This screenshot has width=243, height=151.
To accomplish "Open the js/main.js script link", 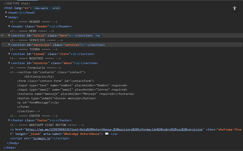I will pyautogui.click(x=41, y=139).
